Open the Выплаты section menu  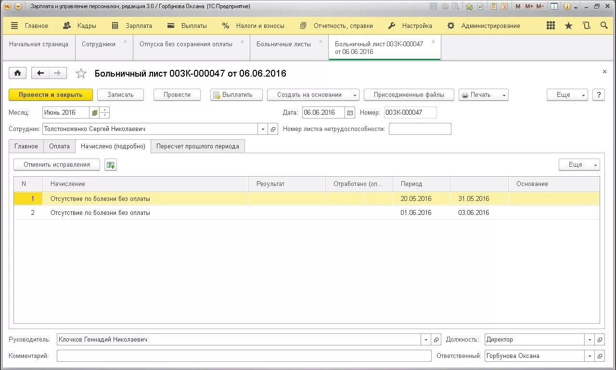point(187,26)
